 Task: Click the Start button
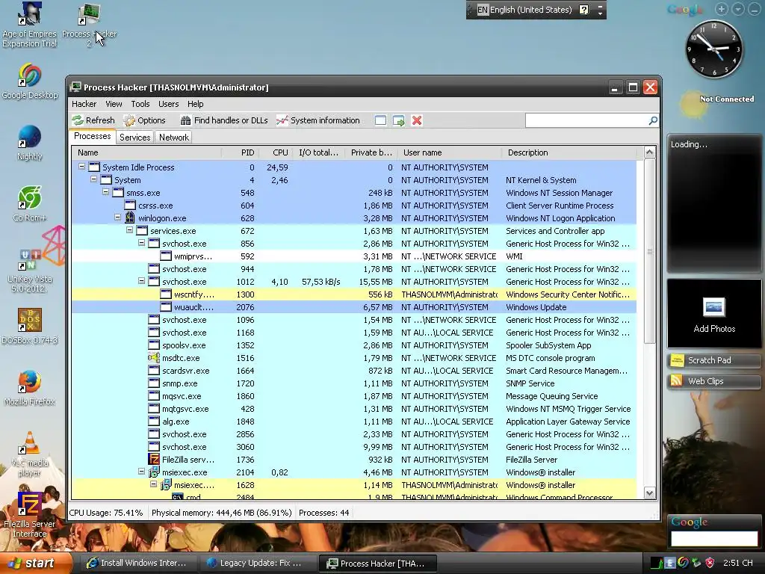(35, 564)
